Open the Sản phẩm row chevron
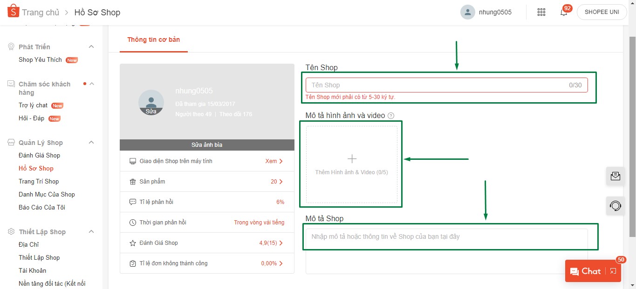The image size is (636, 289). pos(281,182)
